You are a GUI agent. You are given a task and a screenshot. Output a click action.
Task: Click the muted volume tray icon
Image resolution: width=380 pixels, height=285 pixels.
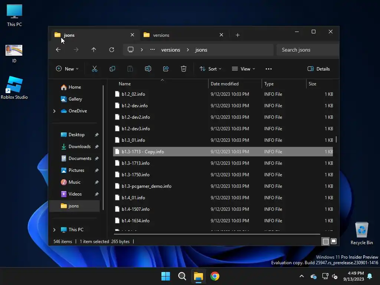coord(335,276)
